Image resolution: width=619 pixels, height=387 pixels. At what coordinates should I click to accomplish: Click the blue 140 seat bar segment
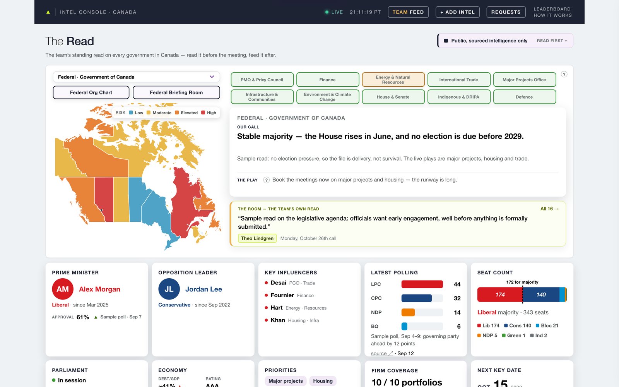coord(541,295)
